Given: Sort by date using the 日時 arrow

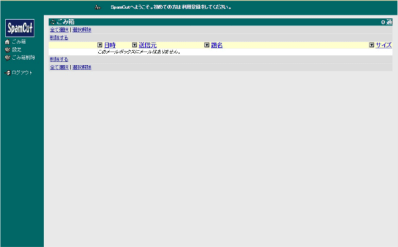Looking at the screenshot, I should (x=99, y=45).
